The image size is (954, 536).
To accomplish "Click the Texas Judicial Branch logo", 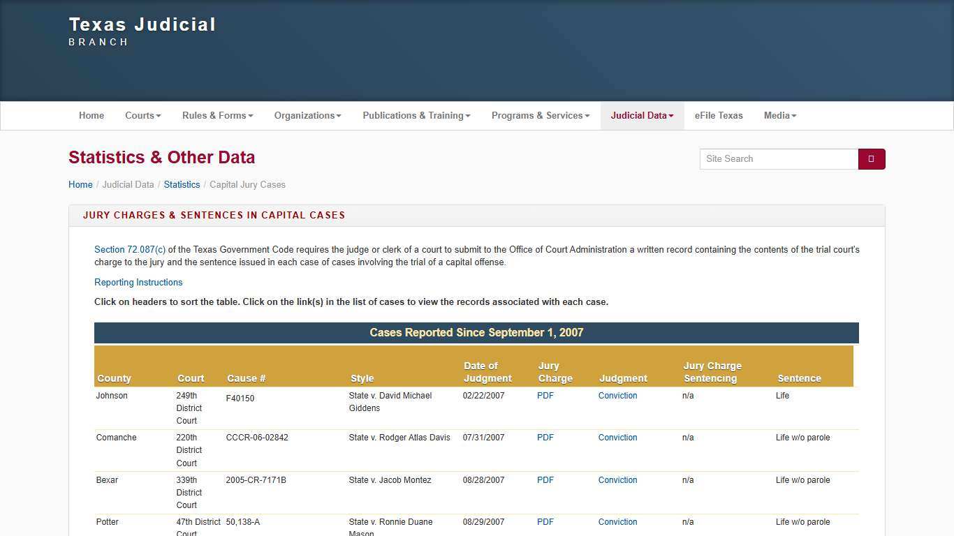I will pyautogui.click(x=142, y=30).
